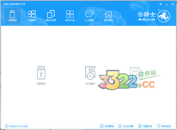Image resolution: width=177 pixels, height=130 pixels.
Task: Open 人工服务 chat section
Action: (x=89, y=16)
